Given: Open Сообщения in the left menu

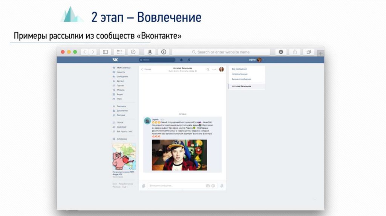Looking at the screenshot, I should point(122,76).
